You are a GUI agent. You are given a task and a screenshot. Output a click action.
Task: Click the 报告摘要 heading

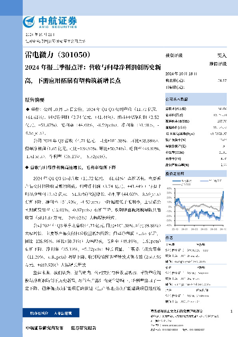tap(34, 100)
